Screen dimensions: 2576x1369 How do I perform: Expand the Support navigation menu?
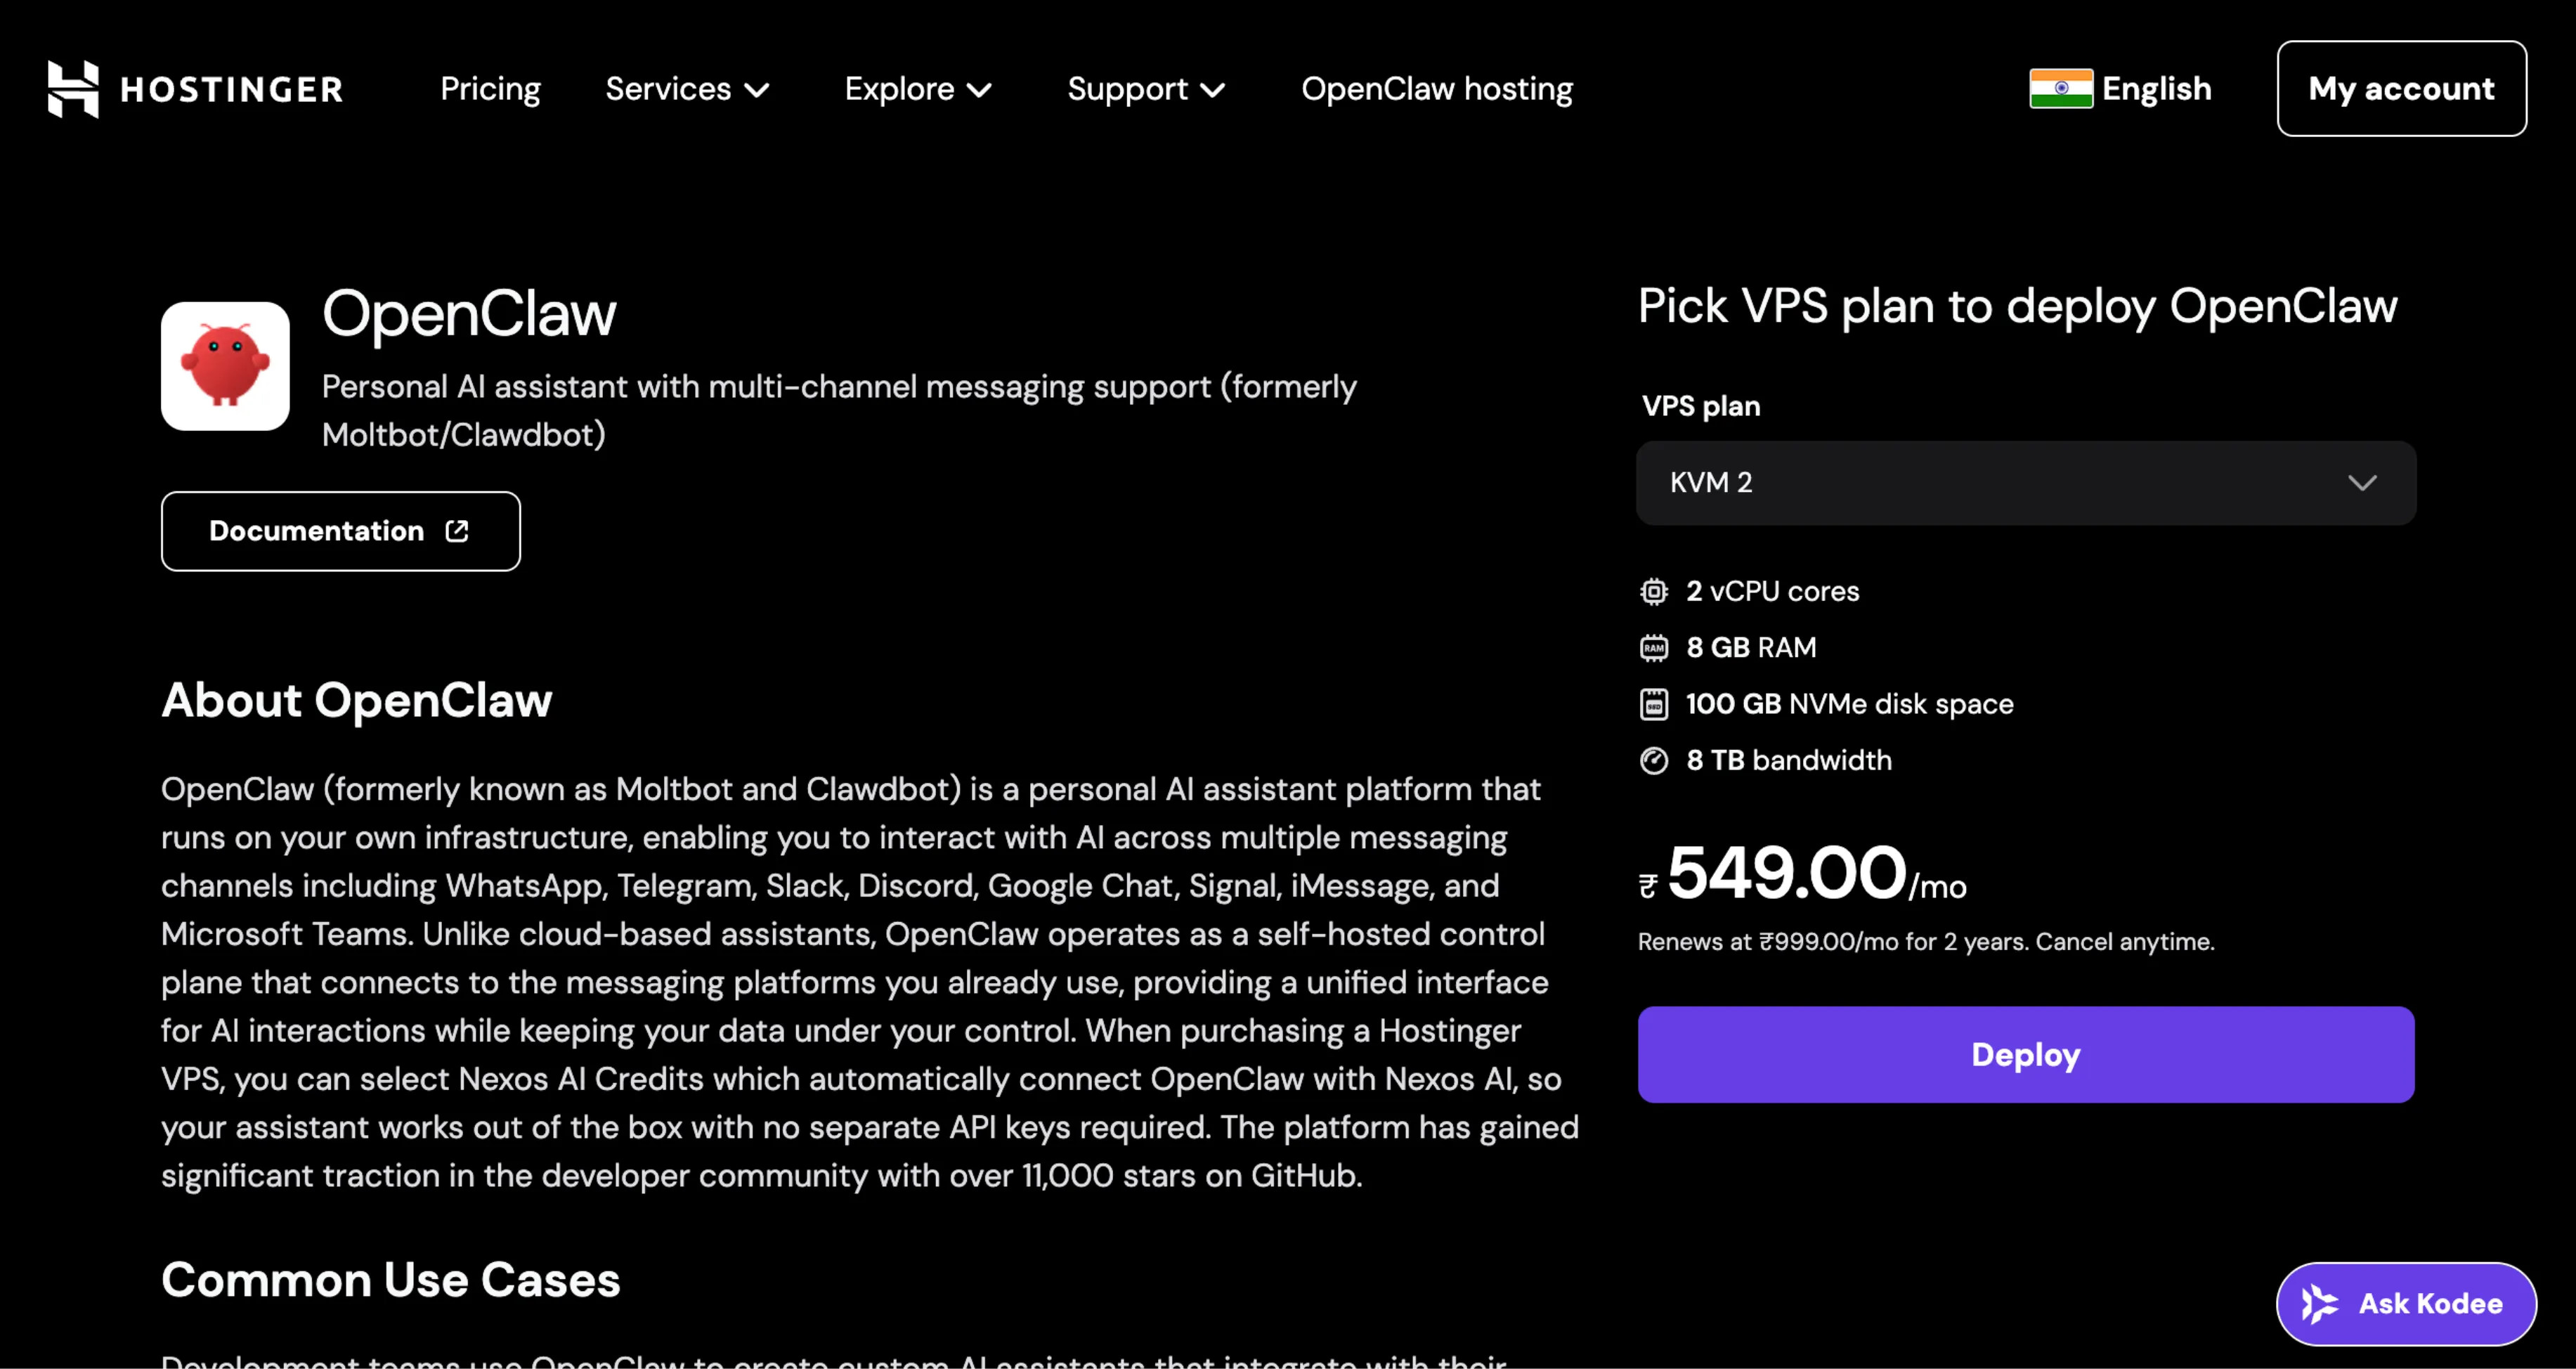(1146, 89)
